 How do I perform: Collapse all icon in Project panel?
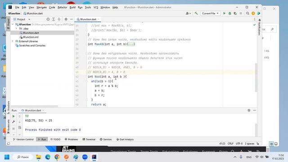(59, 19)
